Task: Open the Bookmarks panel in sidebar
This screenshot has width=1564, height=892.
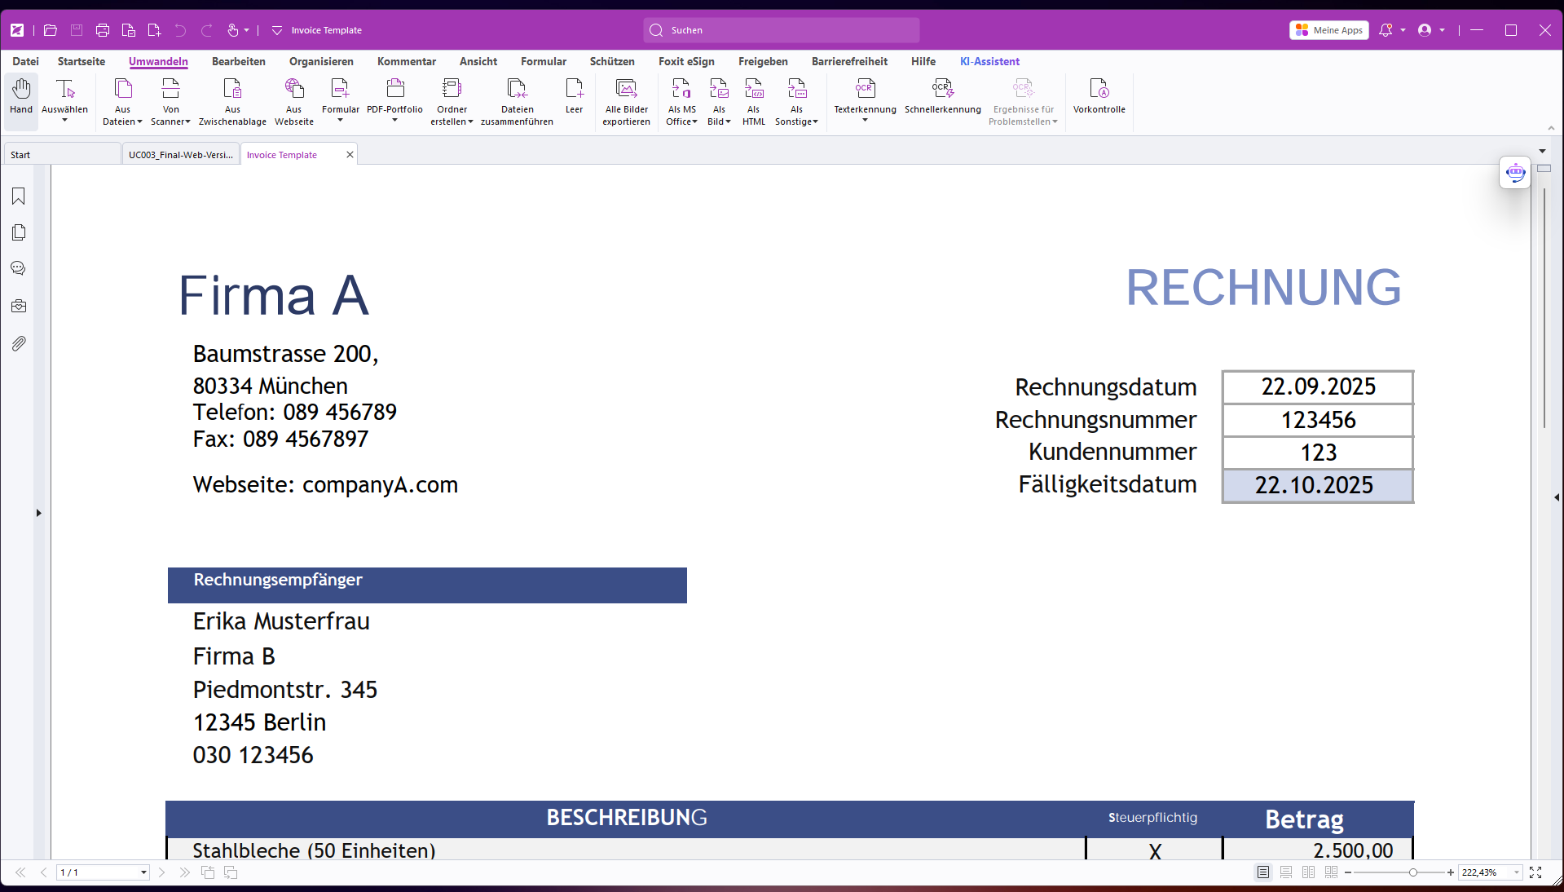Action: 19,197
